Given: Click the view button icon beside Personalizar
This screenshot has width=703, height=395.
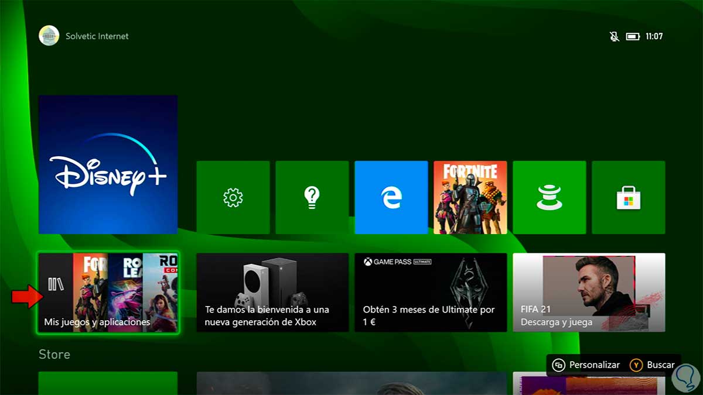Looking at the screenshot, I should (x=559, y=365).
